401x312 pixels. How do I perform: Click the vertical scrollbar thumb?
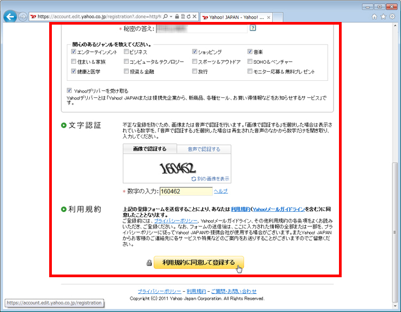(395, 232)
